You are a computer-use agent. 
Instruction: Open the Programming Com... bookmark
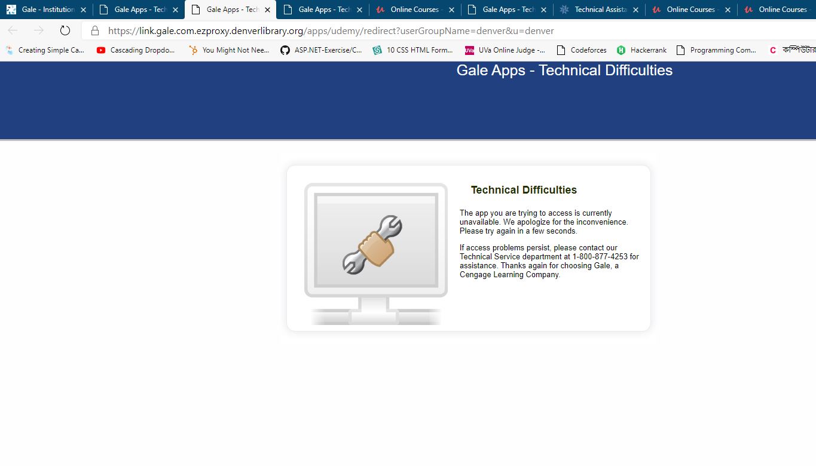[716, 50]
